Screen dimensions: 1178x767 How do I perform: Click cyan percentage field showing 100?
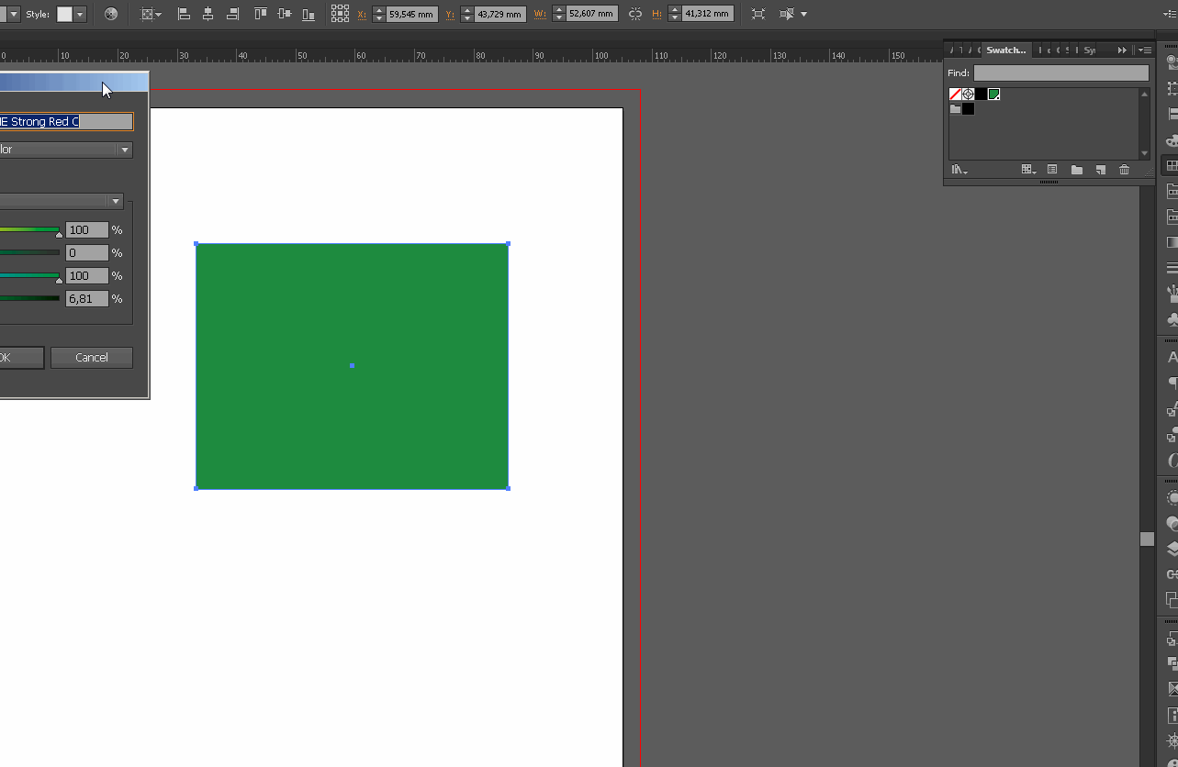click(x=87, y=230)
